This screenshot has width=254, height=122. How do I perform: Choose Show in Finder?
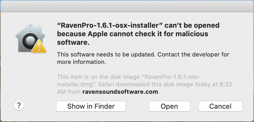[x=91, y=106]
